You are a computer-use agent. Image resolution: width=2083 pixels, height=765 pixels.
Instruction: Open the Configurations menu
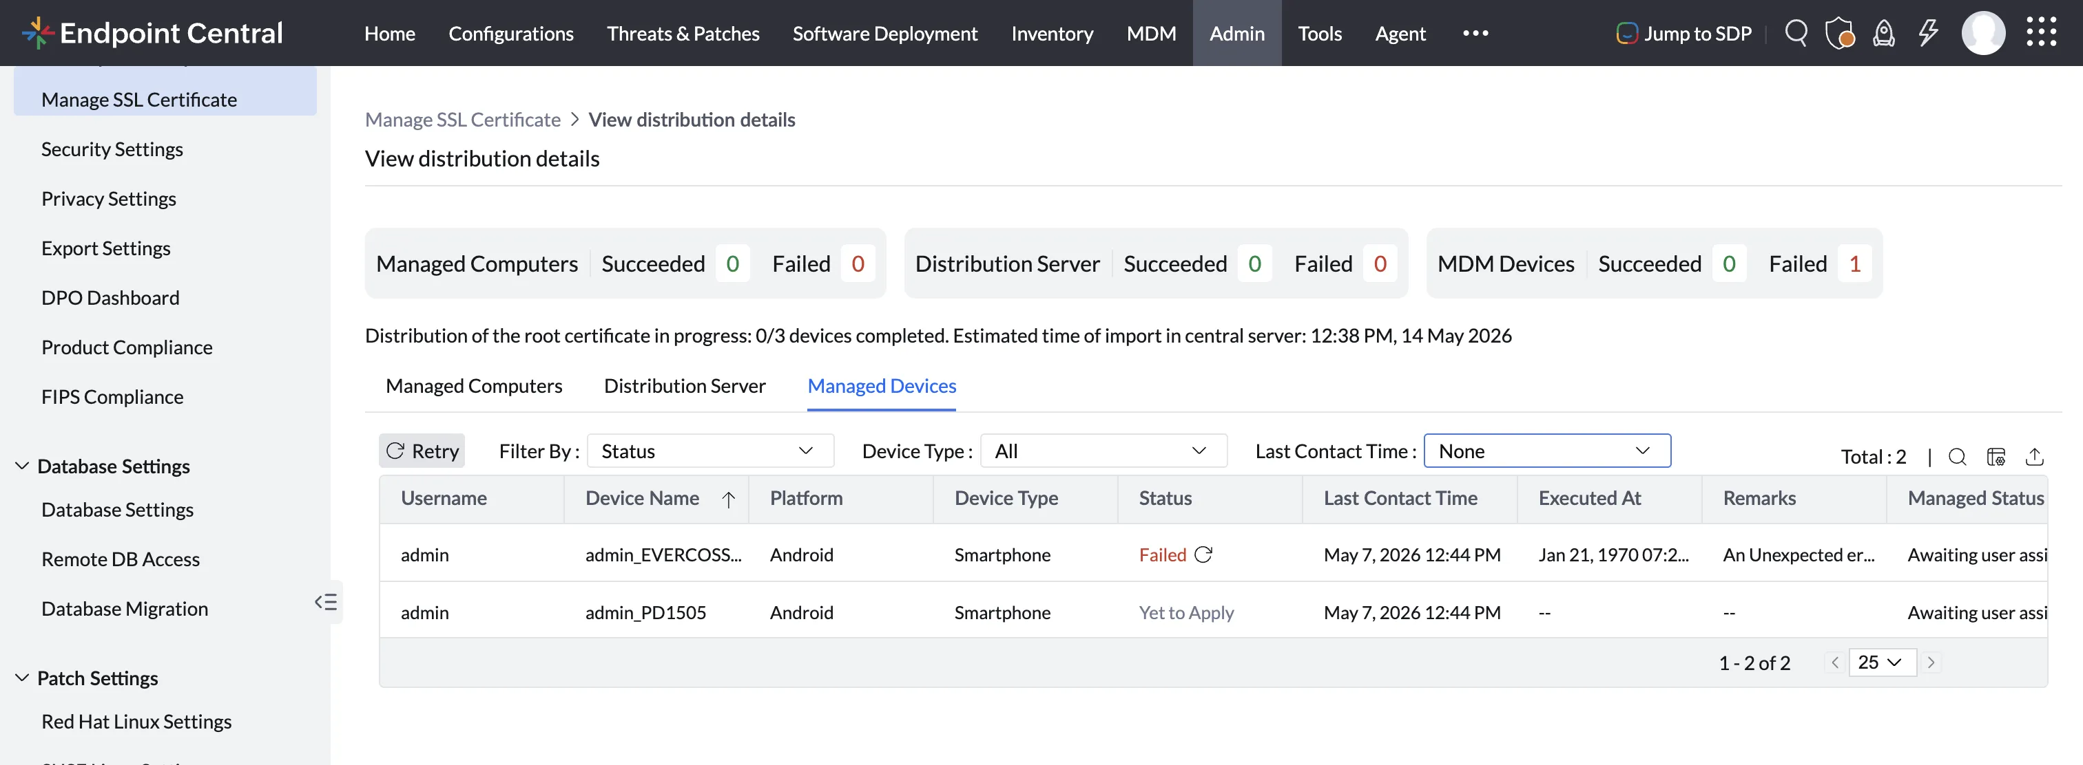(x=511, y=33)
